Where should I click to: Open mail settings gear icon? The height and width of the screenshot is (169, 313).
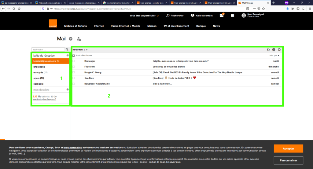pos(279,50)
